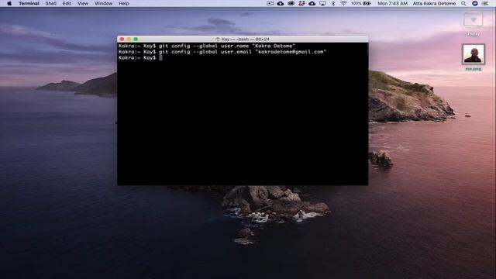
Task: Click the home folder icon in Terminal title
Action: click(218, 40)
